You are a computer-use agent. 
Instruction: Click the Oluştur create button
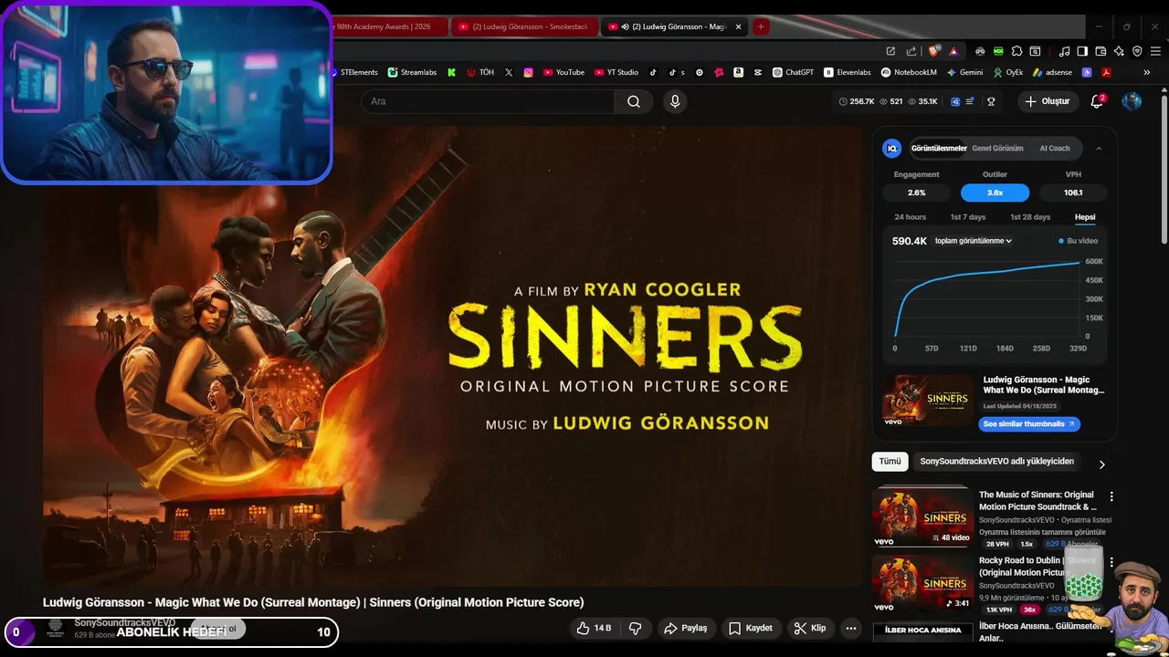(x=1048, y=101)
